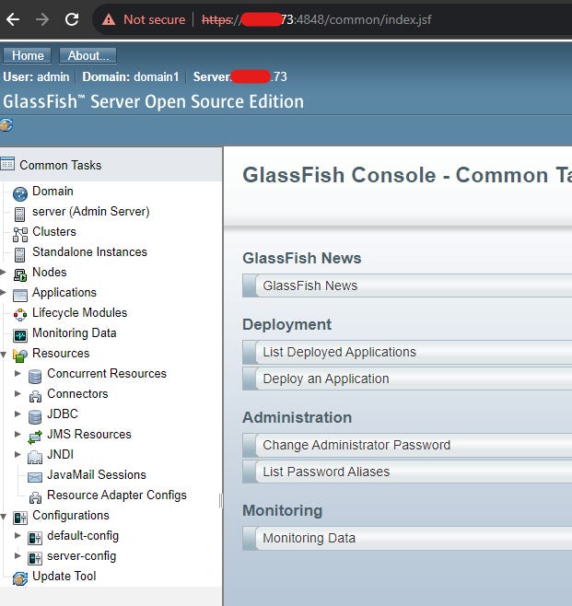Click the browser back arrow
Image resolution: width=572 pixels, height=606 pixels.
point(13,19)
